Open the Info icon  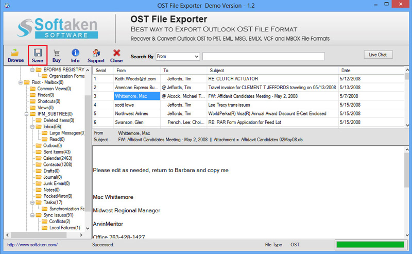coord(75,56)
